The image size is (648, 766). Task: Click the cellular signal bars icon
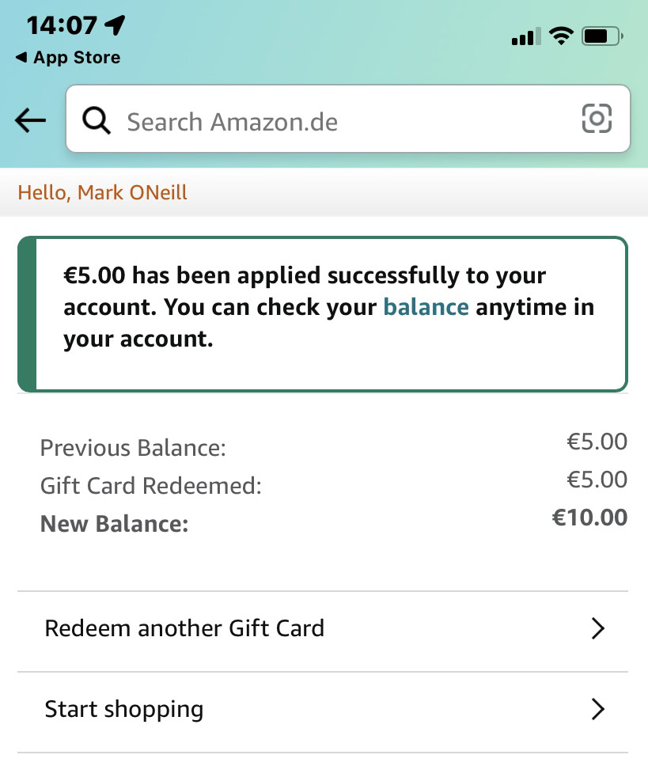pyautogui.click(x=526, y=37)
